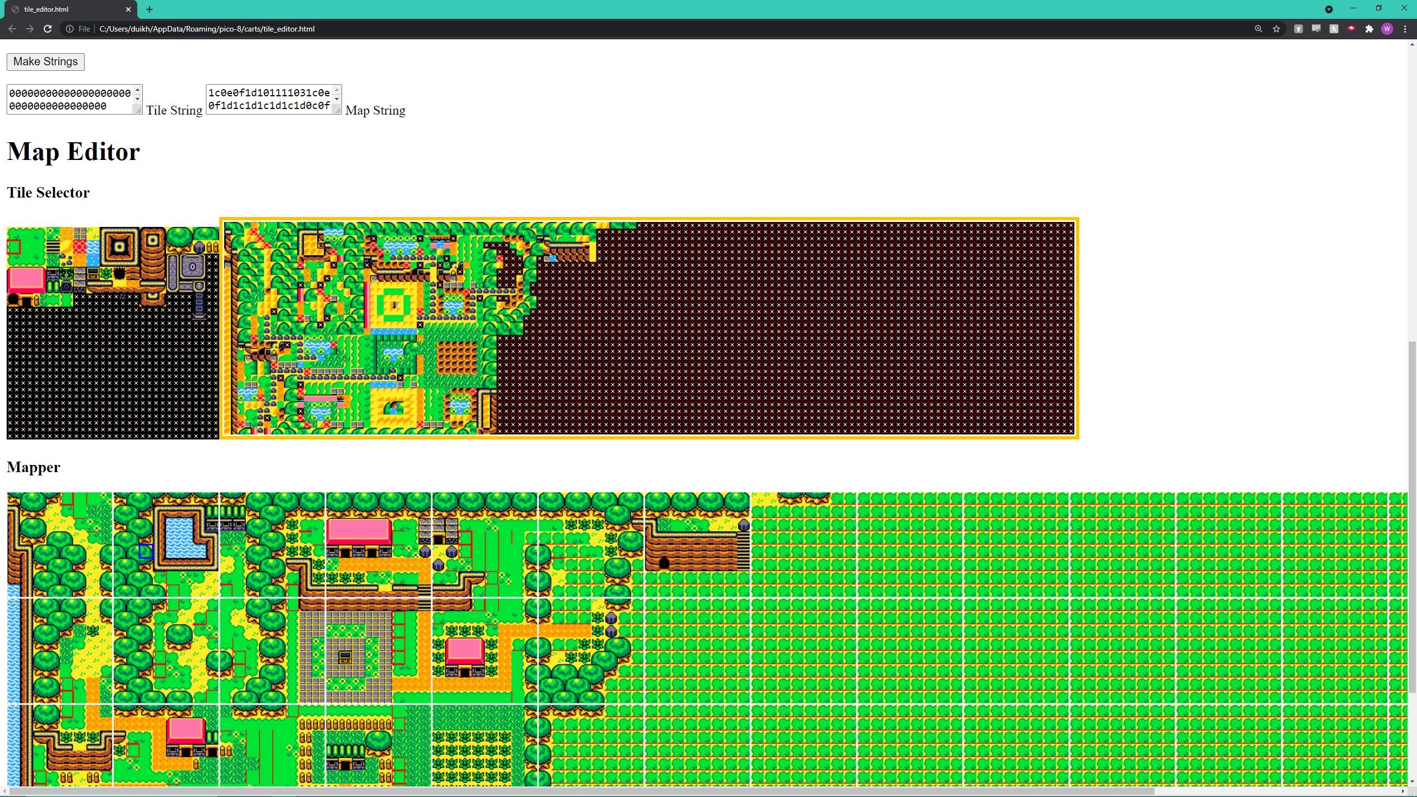Viewport: 1417px width, 797px height.
Task: Open the W profile avatar
Action: [x=1387, y=29]
